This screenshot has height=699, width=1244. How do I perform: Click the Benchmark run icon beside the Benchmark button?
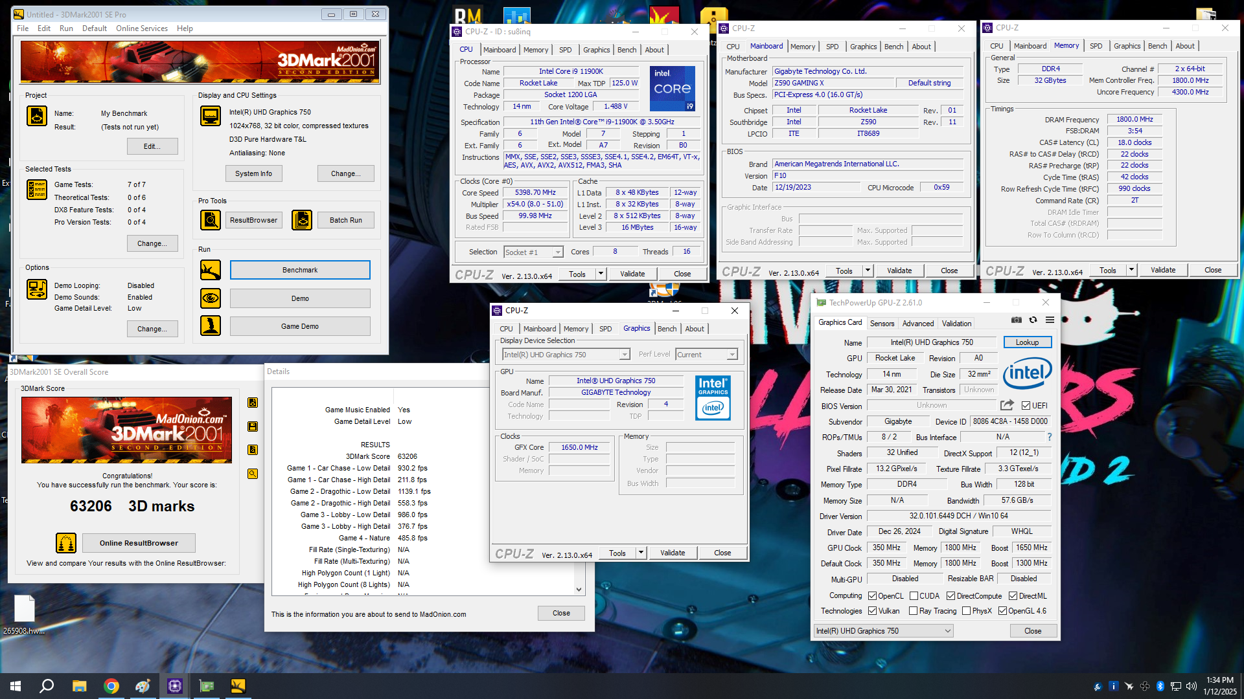[x=211, y=270]
